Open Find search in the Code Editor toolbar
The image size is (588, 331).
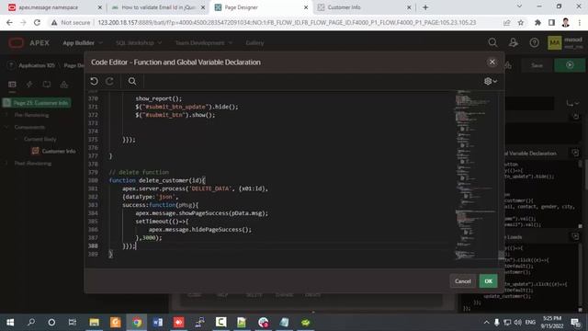132,81
